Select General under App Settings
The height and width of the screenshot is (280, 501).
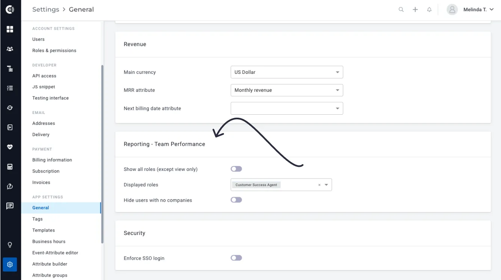pyautogui.click(x=61, y=208)
